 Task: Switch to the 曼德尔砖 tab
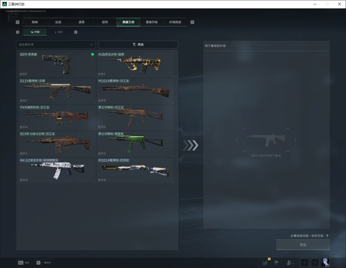[152, 22]
